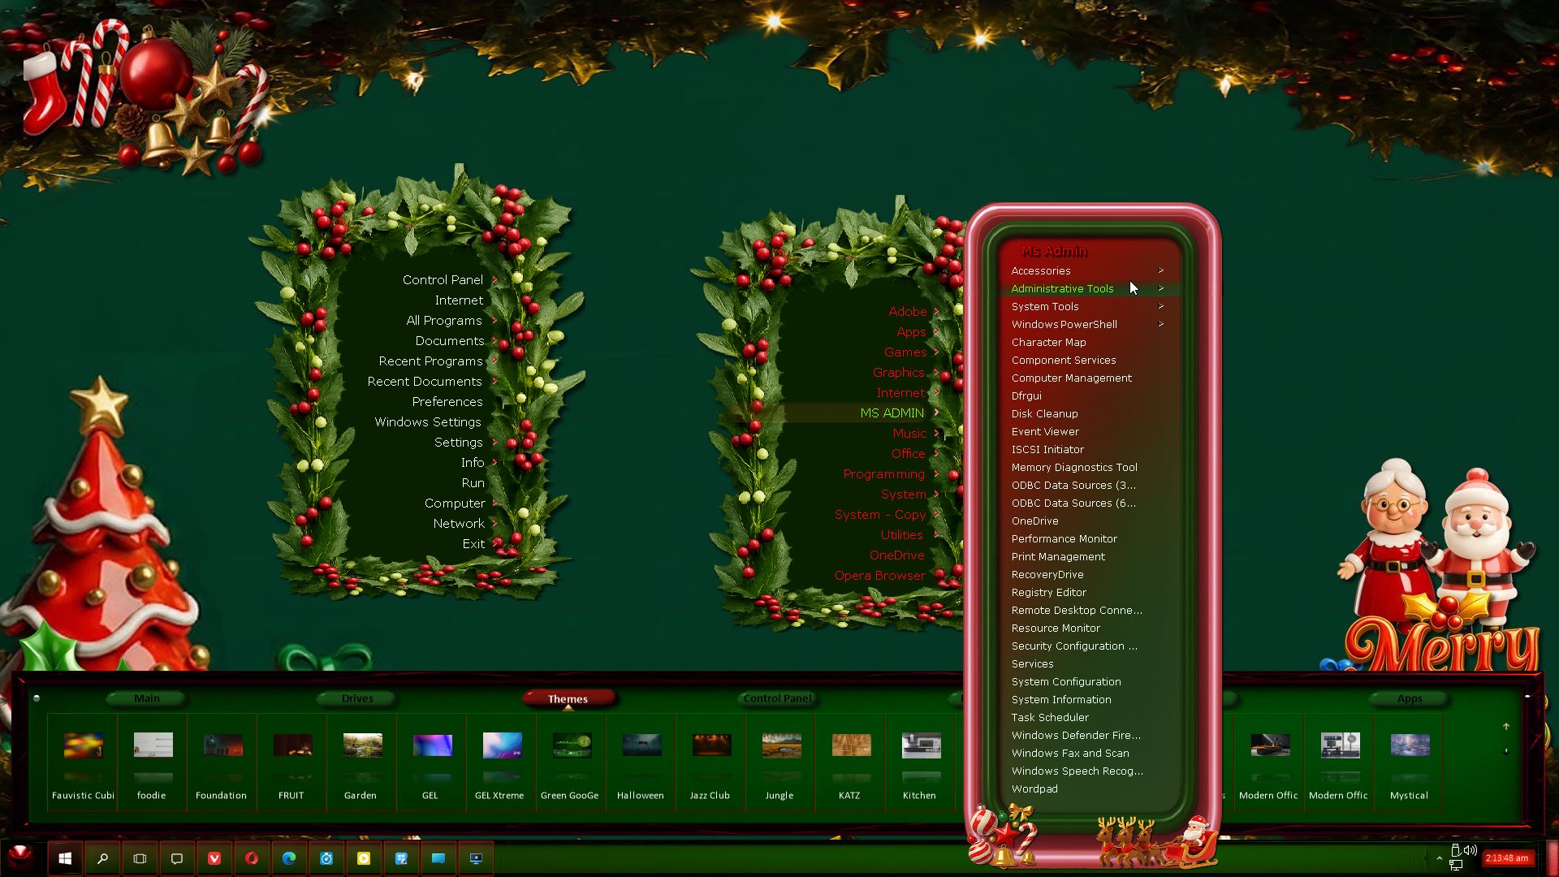1559x877 pixels.
Task: Open Microsoft Edge from the taskbar
Action: pyautogui.click(x=289, y=858)
